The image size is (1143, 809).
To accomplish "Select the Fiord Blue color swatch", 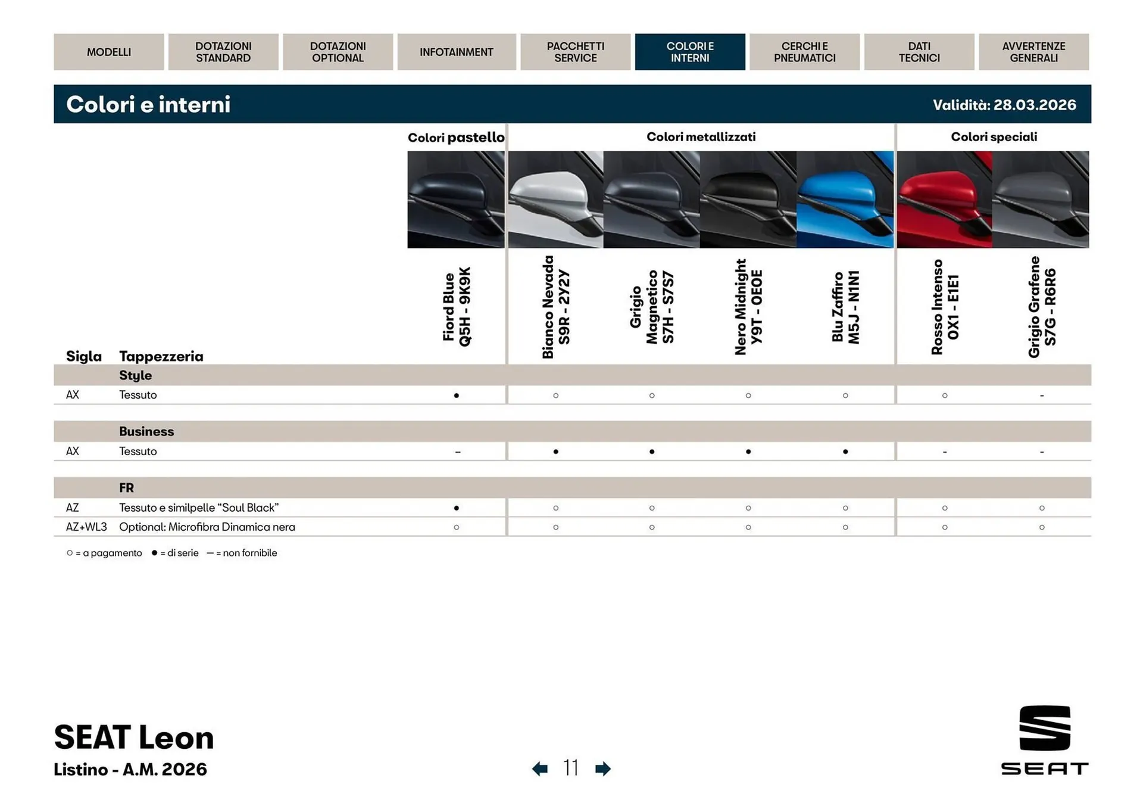I will click(x=456, y=200).
